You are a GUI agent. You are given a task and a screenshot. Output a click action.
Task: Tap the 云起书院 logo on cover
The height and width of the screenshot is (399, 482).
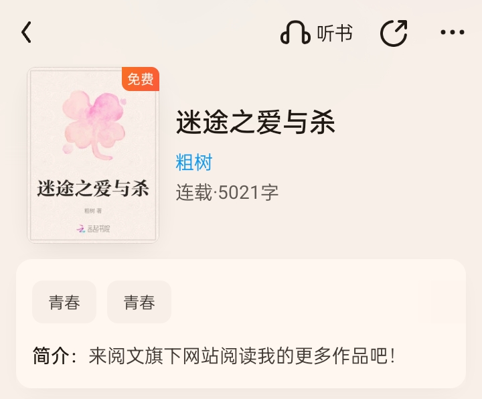(x=93, y=229)
